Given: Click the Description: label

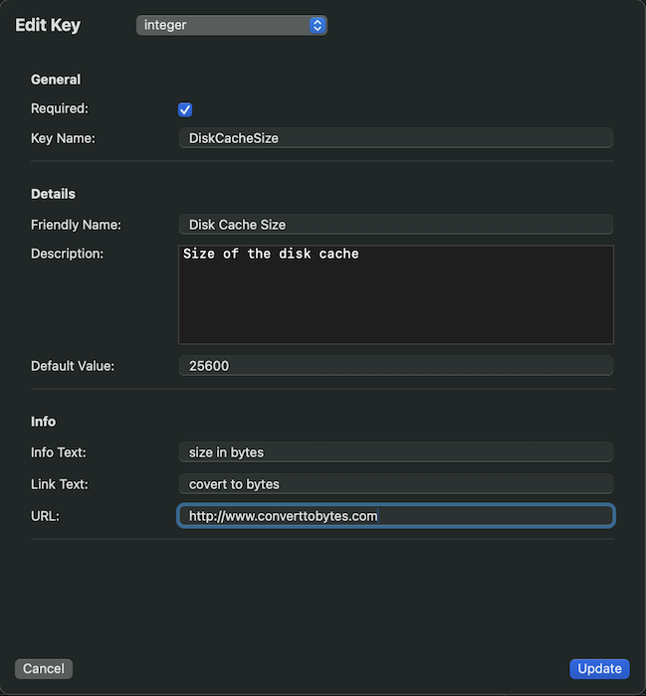Looking at the screenshot, I should click(67, 254).
